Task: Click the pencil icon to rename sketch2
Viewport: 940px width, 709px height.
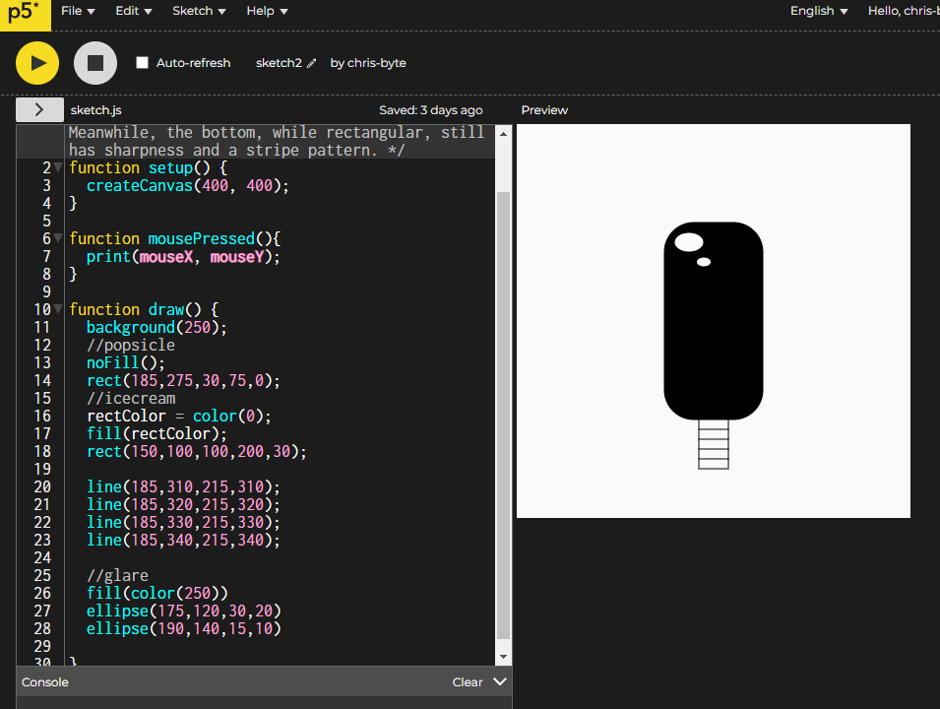Action: coord(311,63)
